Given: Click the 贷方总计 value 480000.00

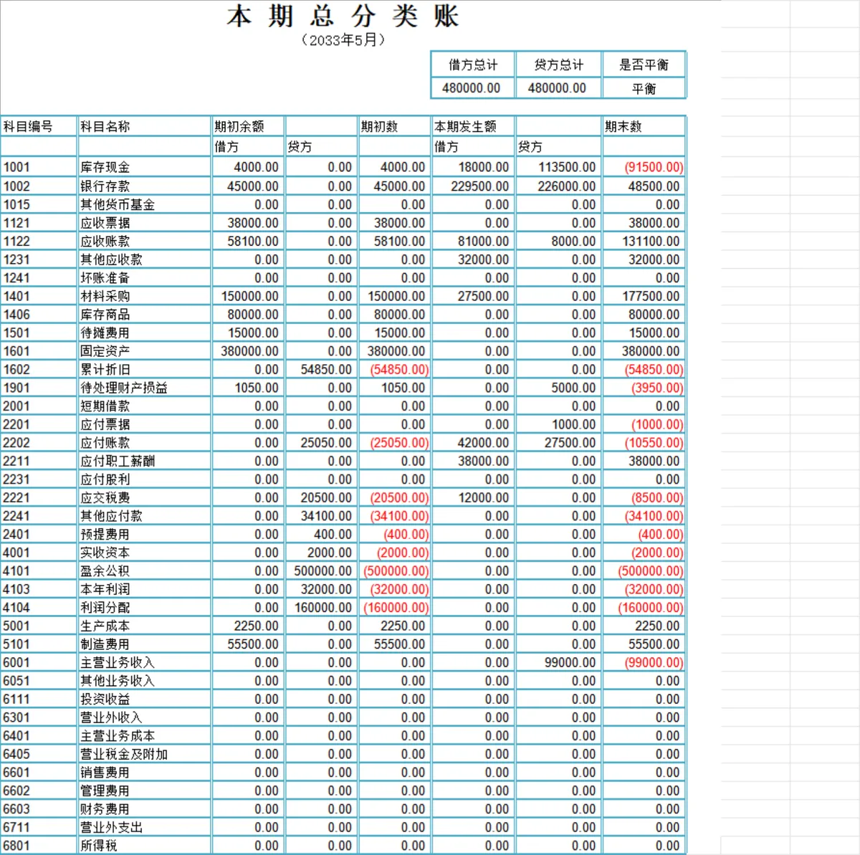Looking at the screenshot, I should click(557, 88).
